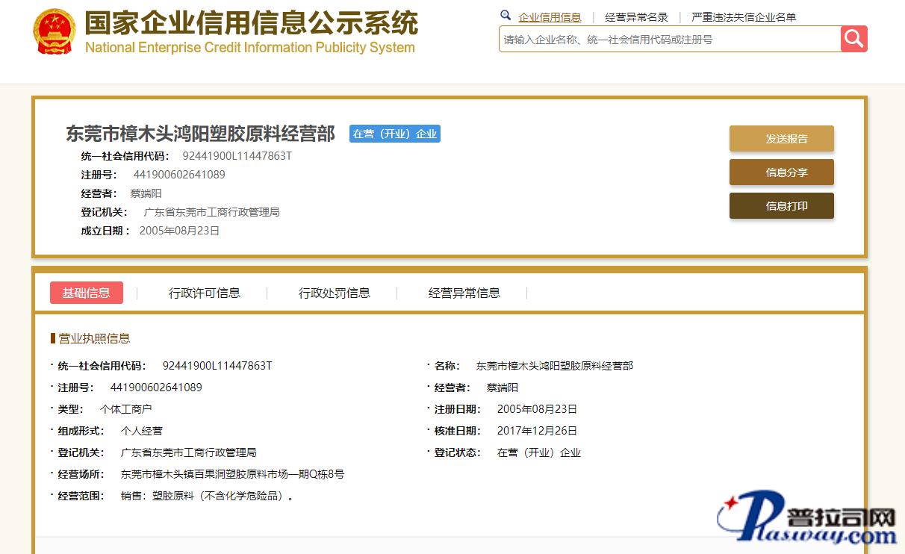This screenshot has width=905, height=554.
Task: Select the 基础信息 tab
Action: 86,293
